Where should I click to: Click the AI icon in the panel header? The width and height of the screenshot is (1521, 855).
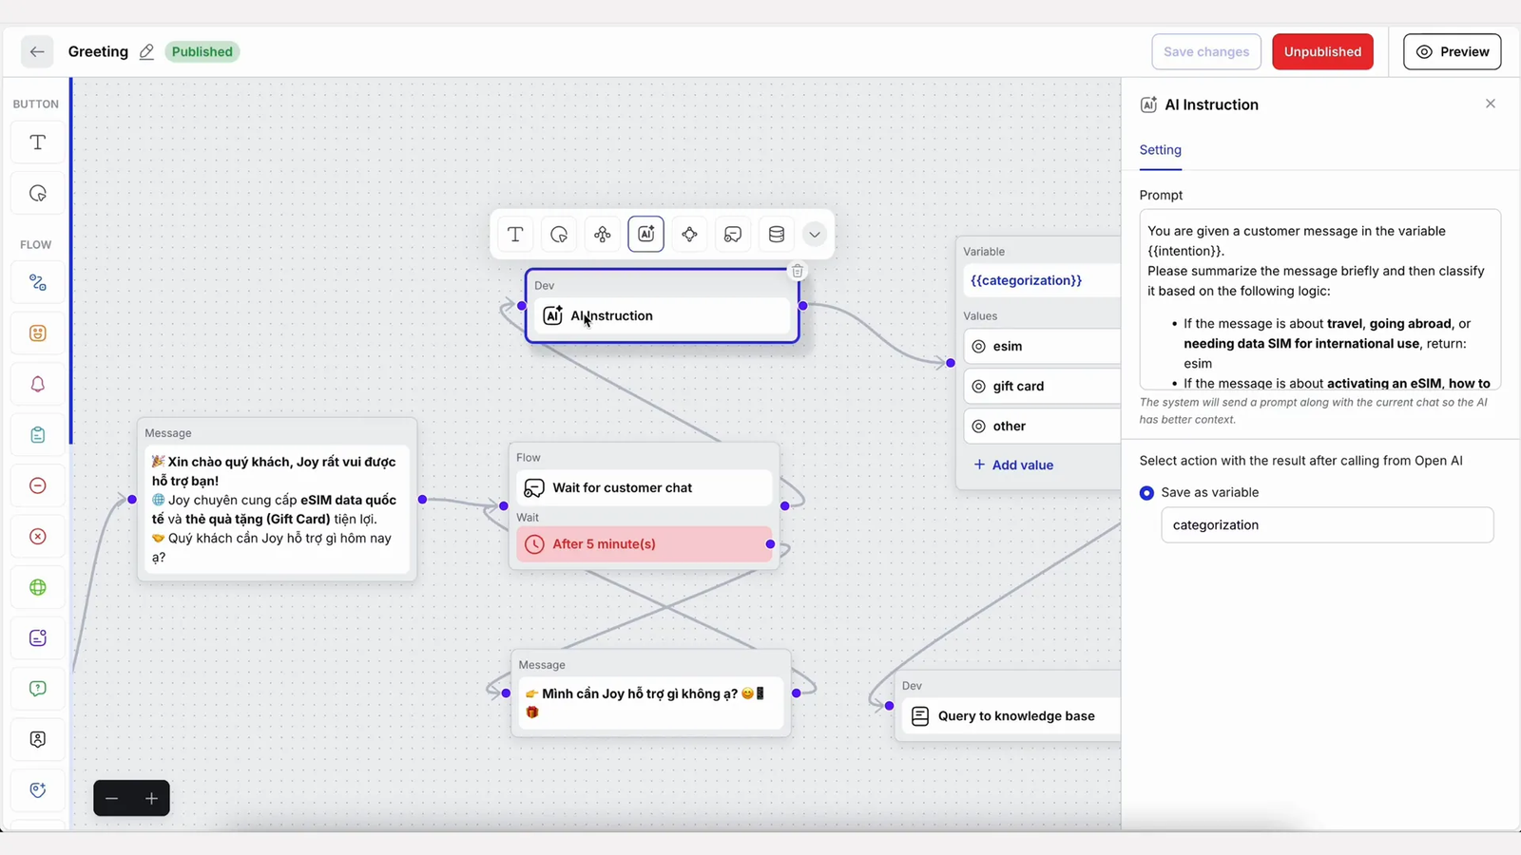(1148, 104)
